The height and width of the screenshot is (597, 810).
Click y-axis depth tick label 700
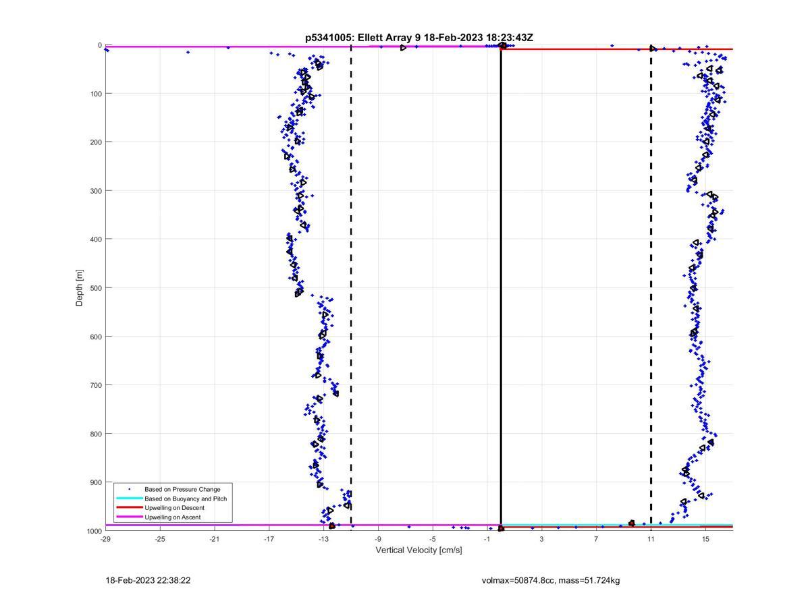pyautogui.click(x=96, y=385)
